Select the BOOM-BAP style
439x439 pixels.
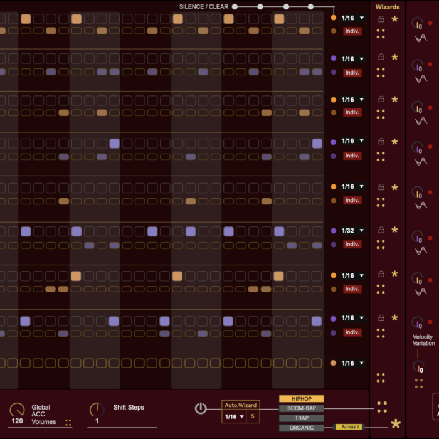coord(301,408)
